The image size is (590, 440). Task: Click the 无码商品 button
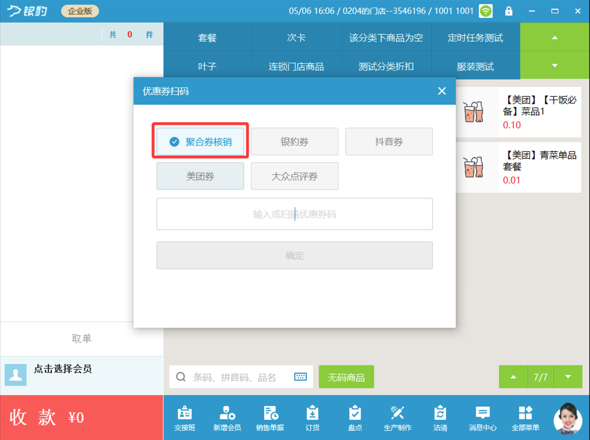[346, 376]
